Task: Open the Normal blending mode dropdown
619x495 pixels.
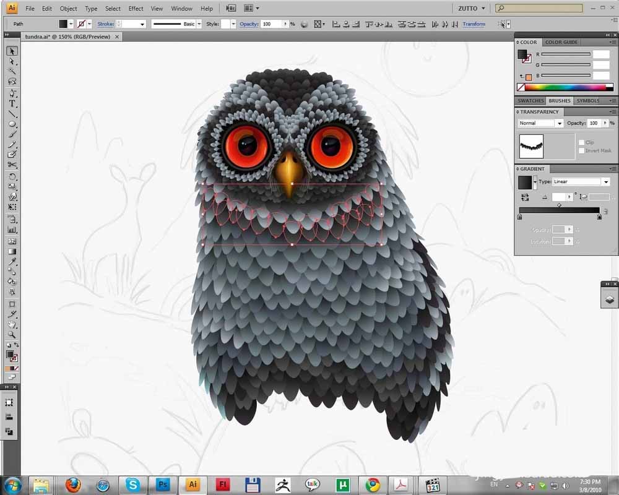Action: (x=540, y=123)
